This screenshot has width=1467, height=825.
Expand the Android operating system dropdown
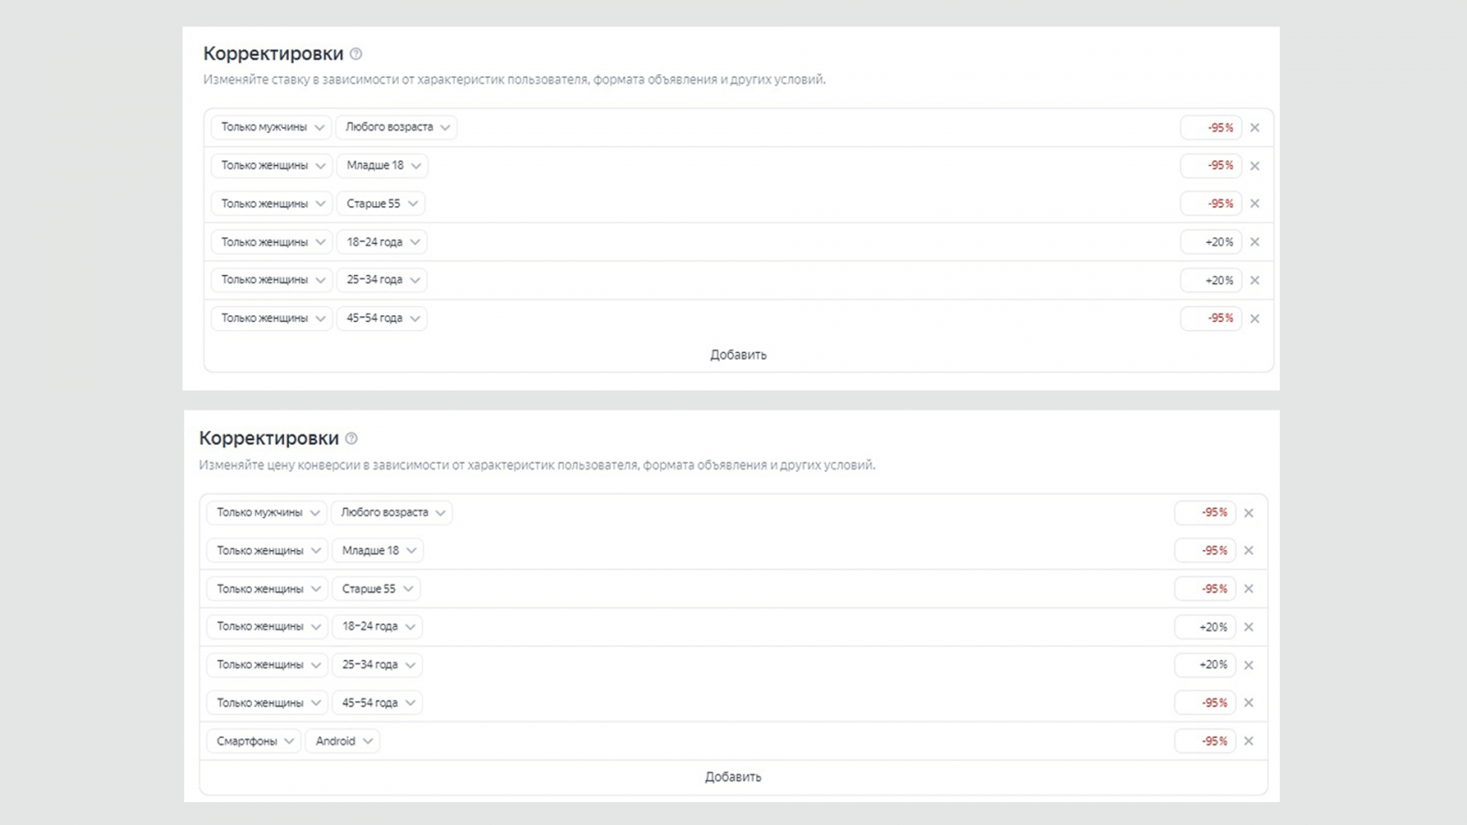pyautogui.click(x=343, y=741)
